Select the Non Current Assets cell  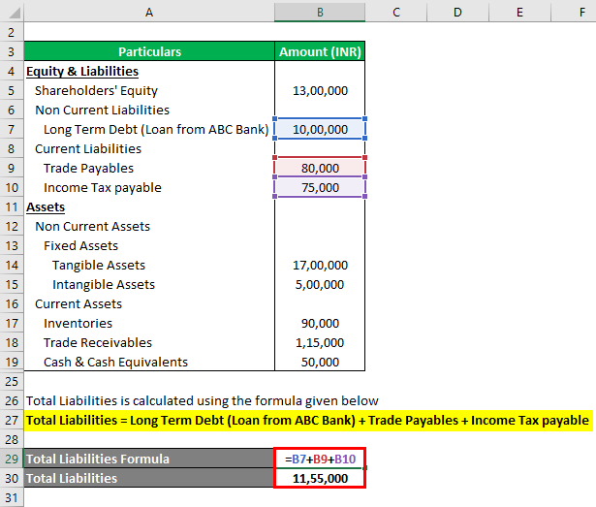point(149,226)
